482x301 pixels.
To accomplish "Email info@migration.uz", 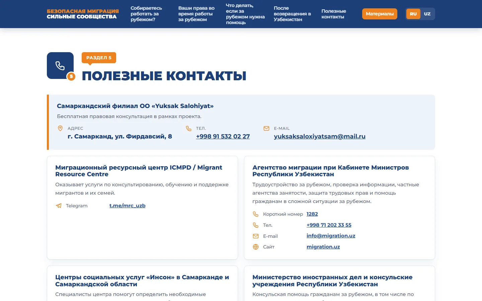I will pyautogui.click(x=331, y=236).
